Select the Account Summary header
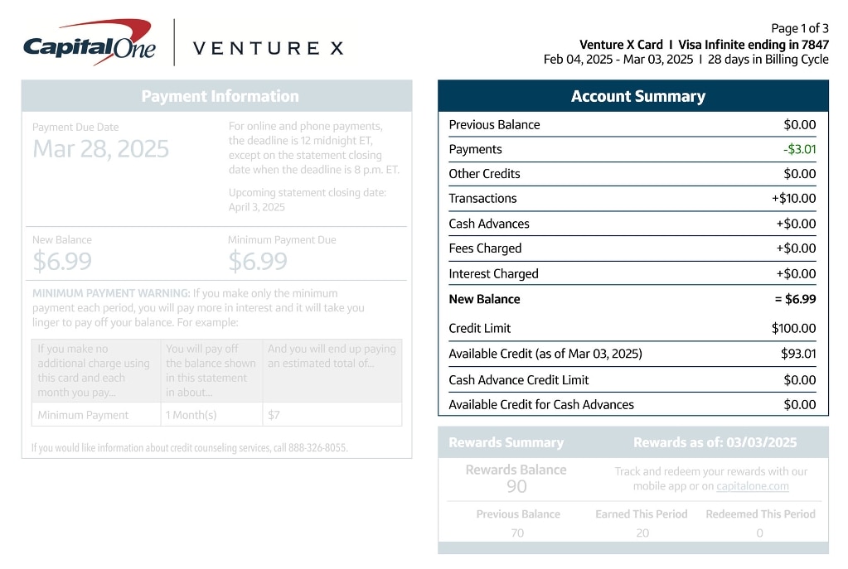848x569 pixels. click(x=637, y=97)
